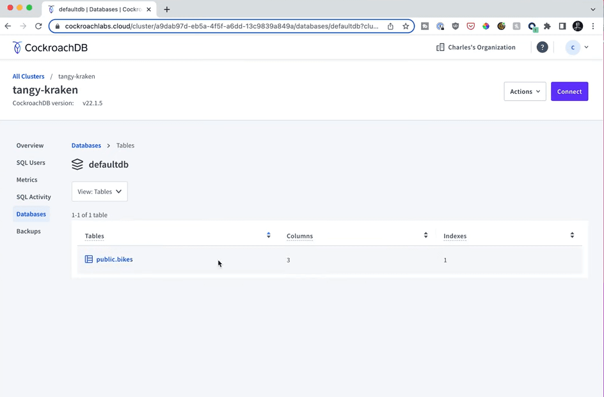Screen dimensions: 604x397
Task: Click the Charles's Organization building icon
Action: point(440,47)
